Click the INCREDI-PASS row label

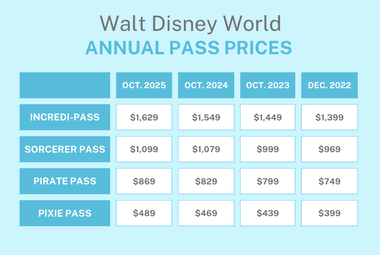pos(65,117)
